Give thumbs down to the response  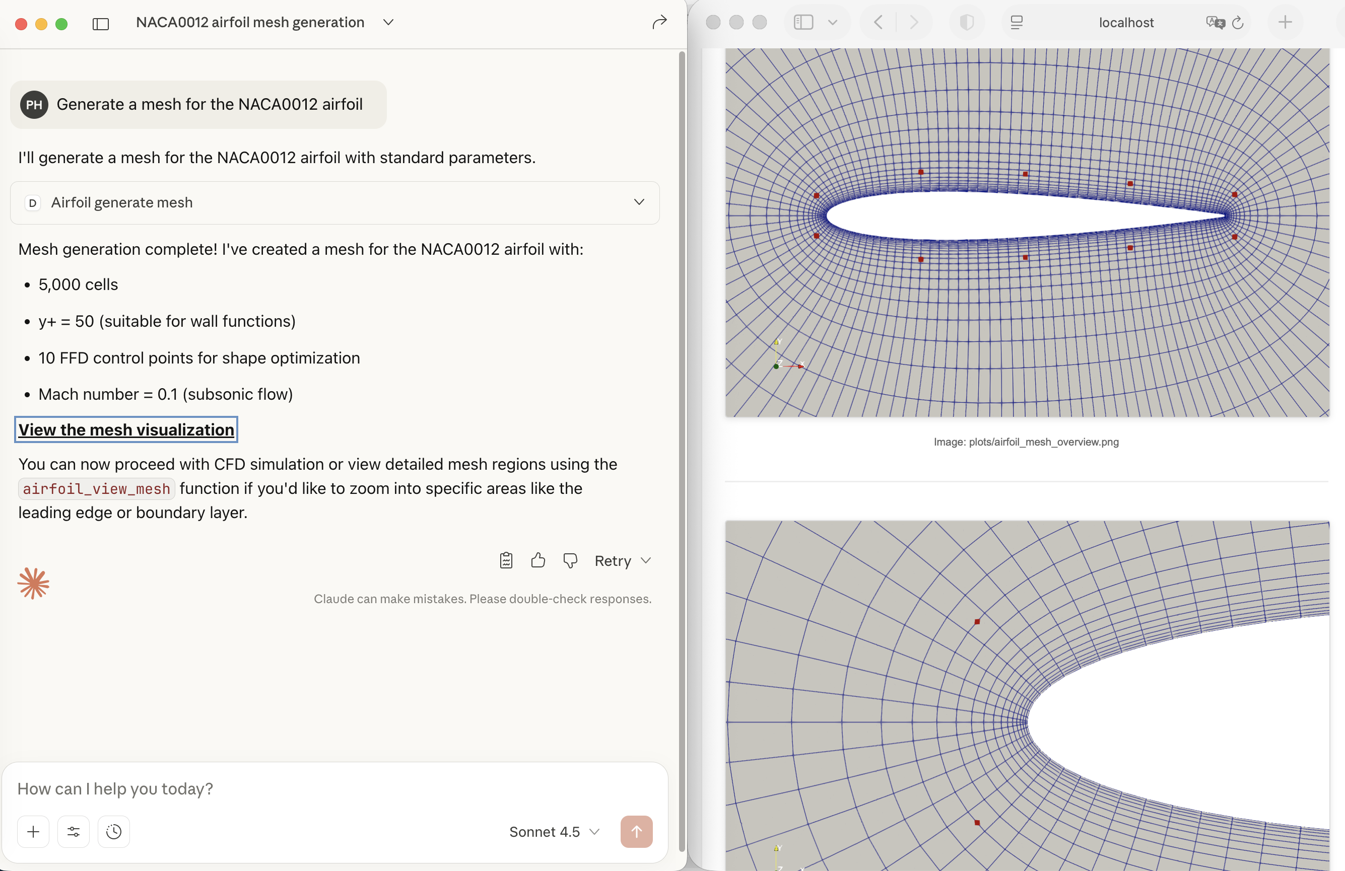click(x=570, y=560)
